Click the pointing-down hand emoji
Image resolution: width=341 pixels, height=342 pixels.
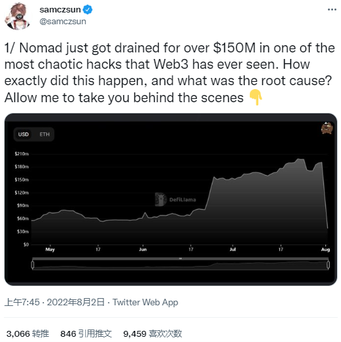pos(256,97)
